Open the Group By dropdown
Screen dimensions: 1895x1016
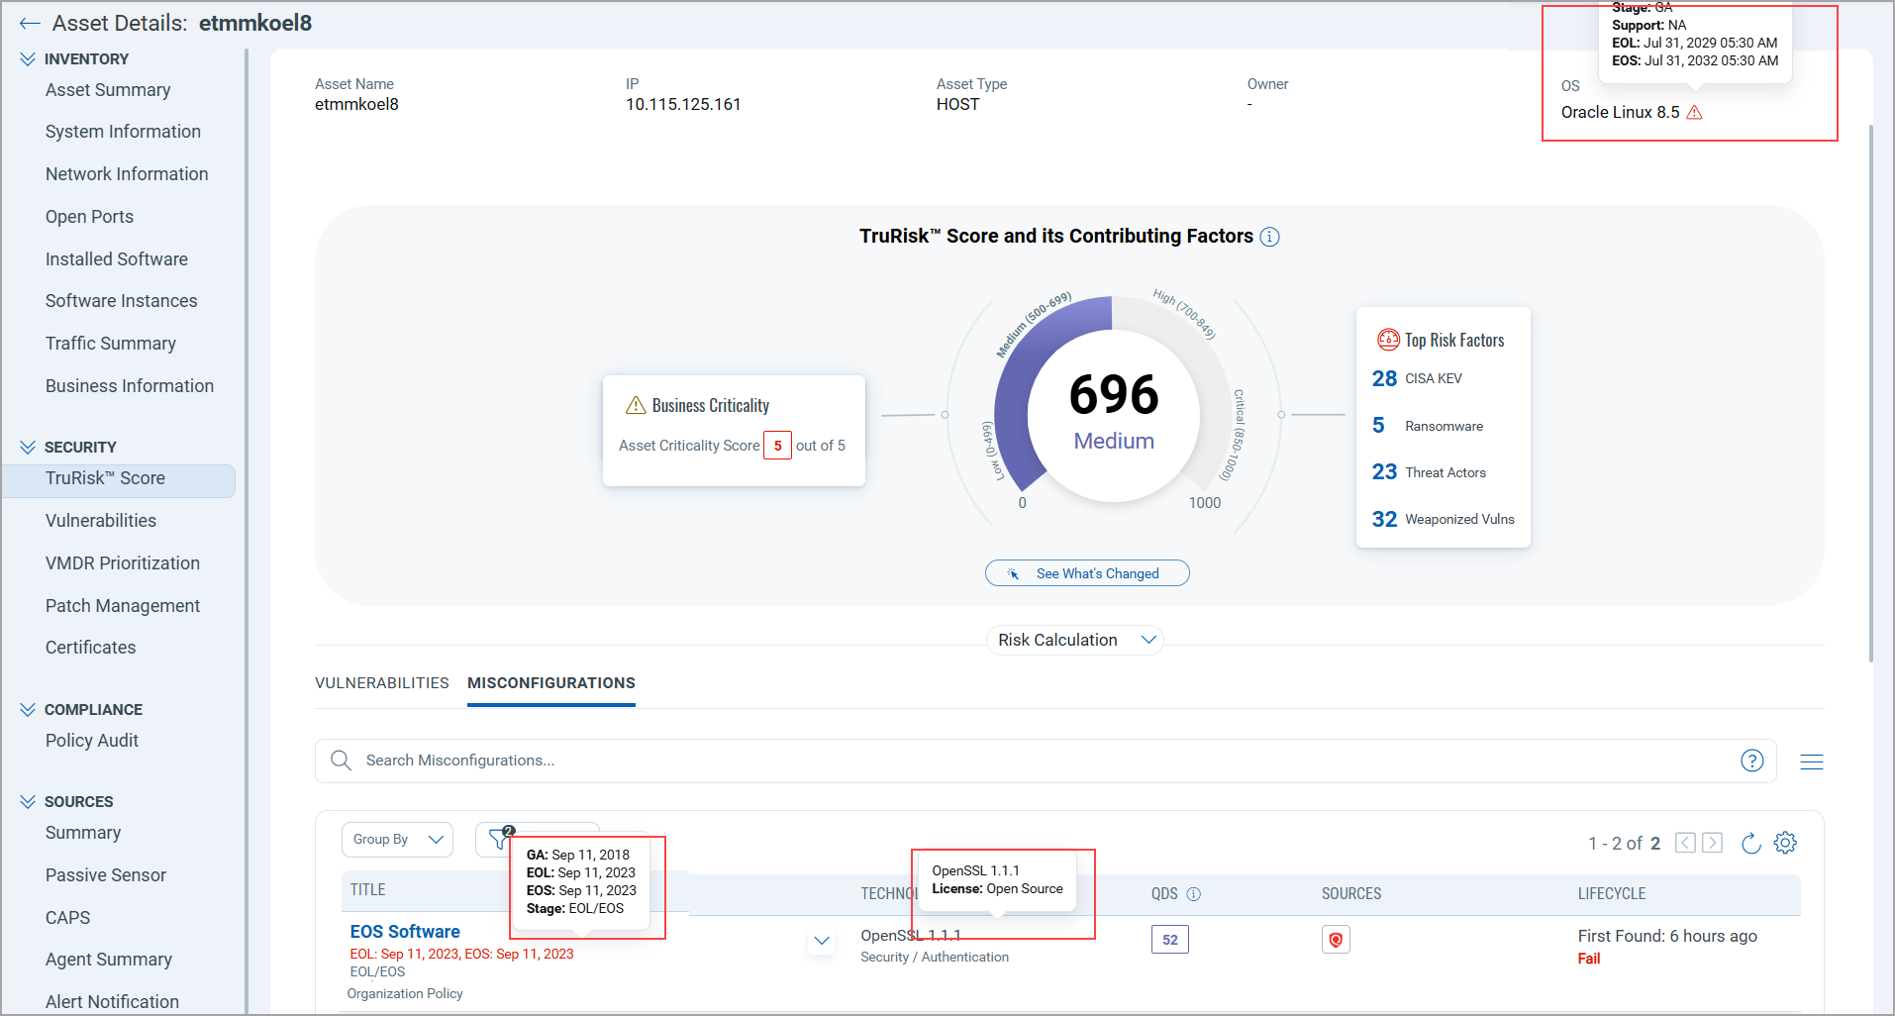point(396,839)
